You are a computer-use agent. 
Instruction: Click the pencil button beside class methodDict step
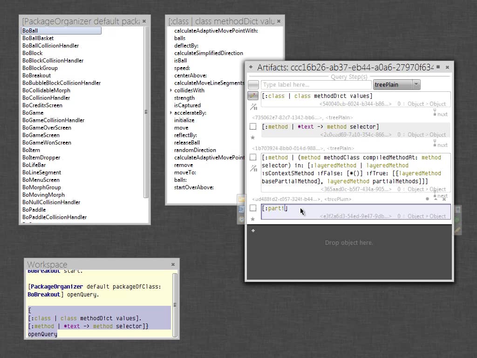pos(253,96)
